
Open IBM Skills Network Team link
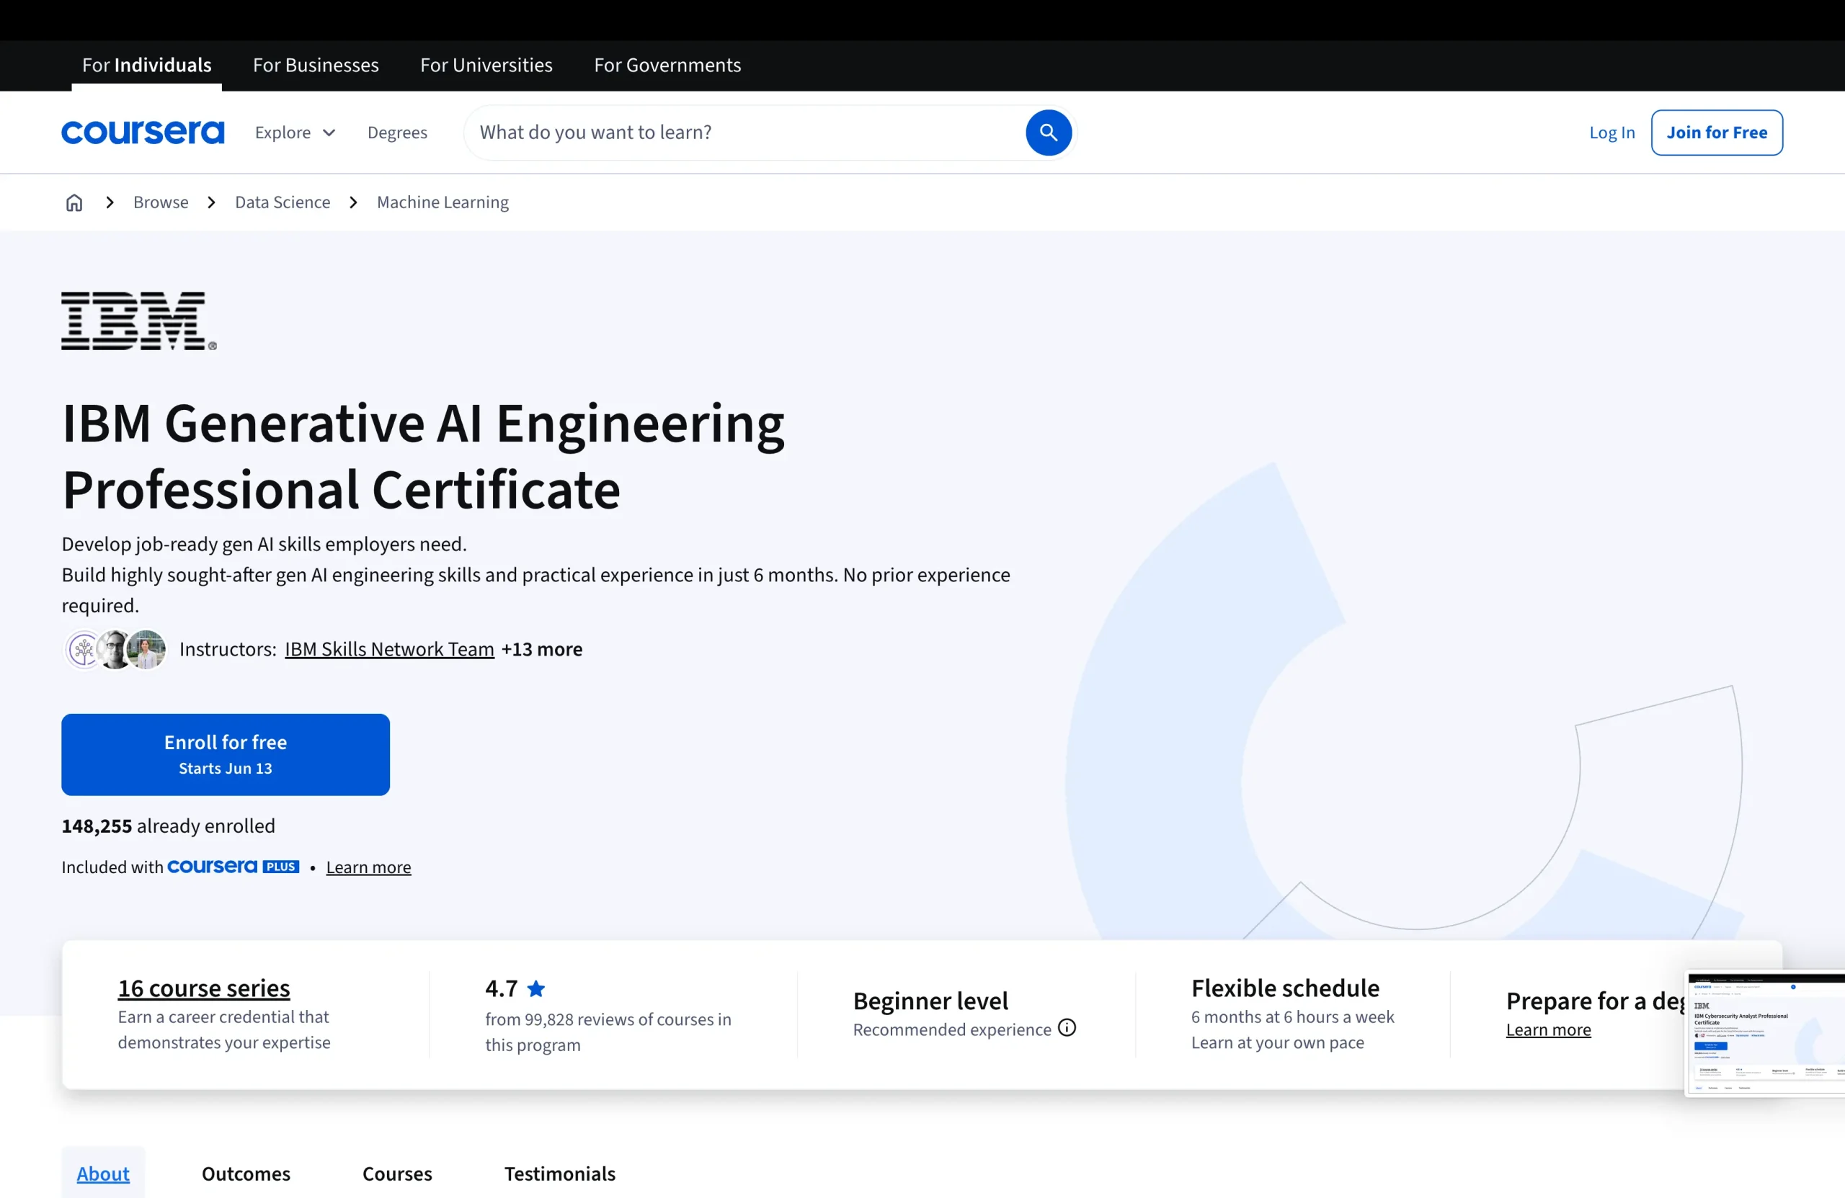click(389, 649)
